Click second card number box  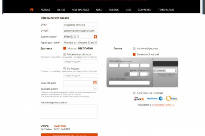click(x=124, y=65)
